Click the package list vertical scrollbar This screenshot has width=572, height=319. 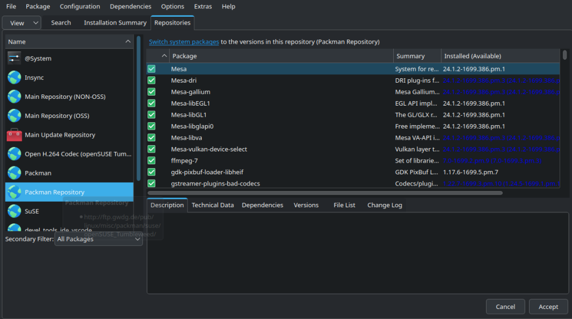(565, 55)
